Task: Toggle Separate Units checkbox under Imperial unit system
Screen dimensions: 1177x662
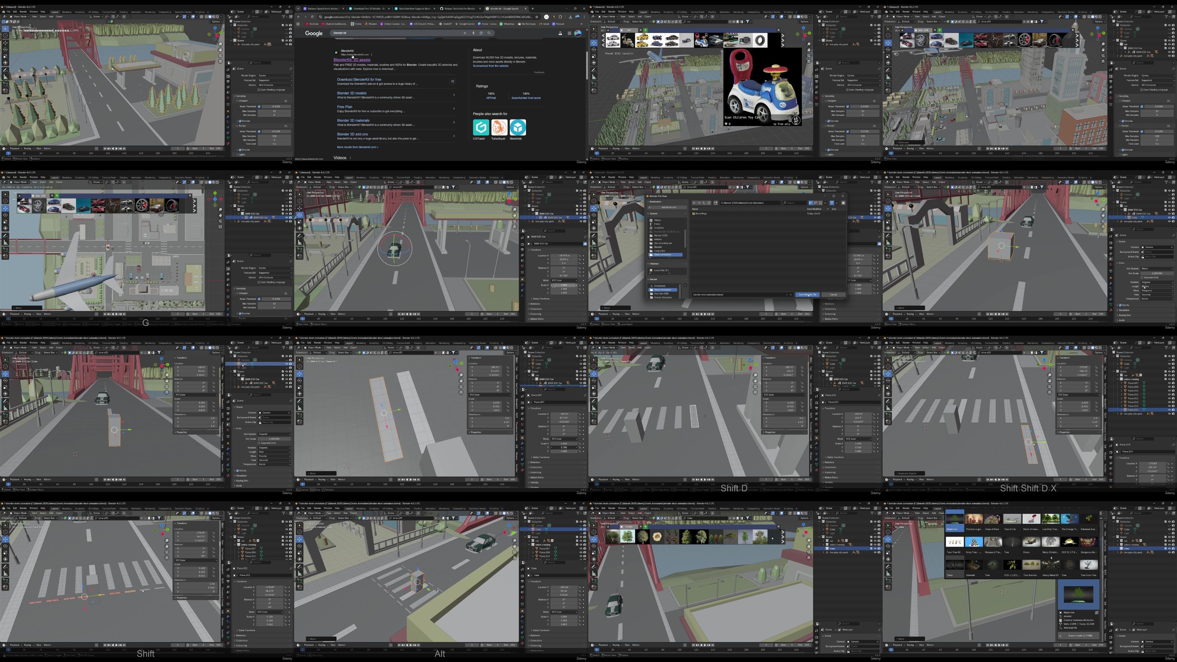Action: point(259,443)
